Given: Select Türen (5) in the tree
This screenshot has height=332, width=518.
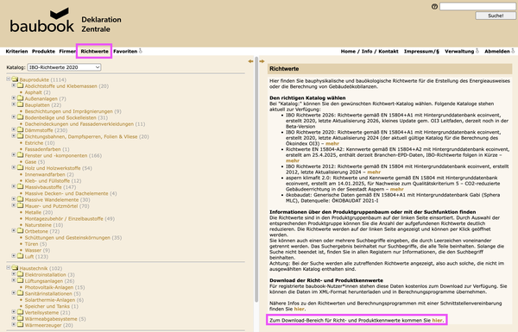Looking at the screenshot, I should 35,244.
